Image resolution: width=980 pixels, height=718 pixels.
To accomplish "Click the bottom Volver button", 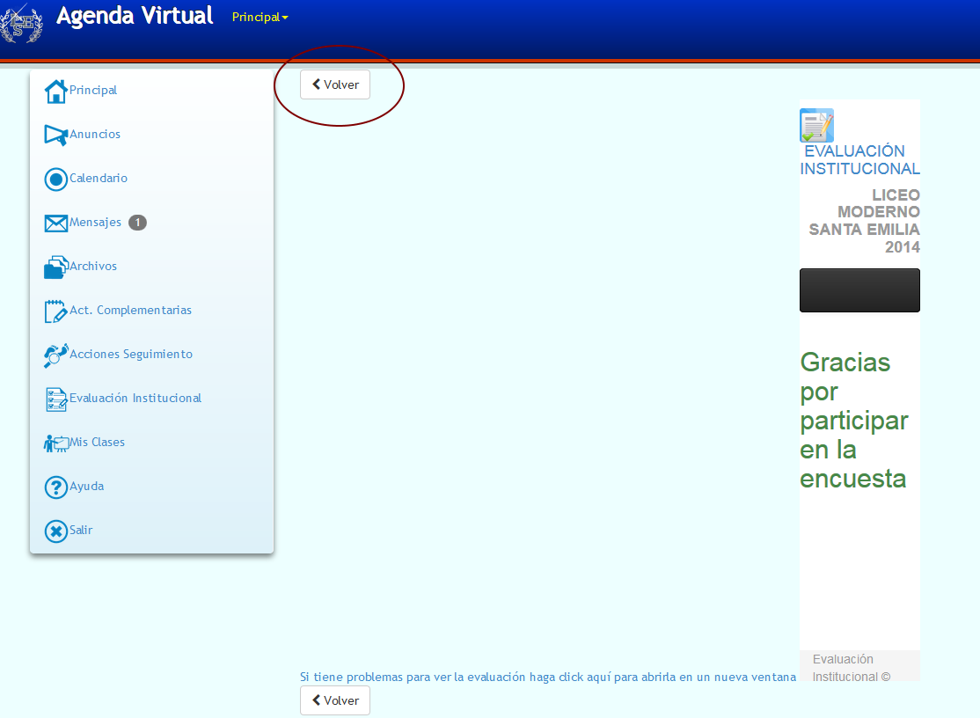I will pyautogui.click(x=335, y=700).
